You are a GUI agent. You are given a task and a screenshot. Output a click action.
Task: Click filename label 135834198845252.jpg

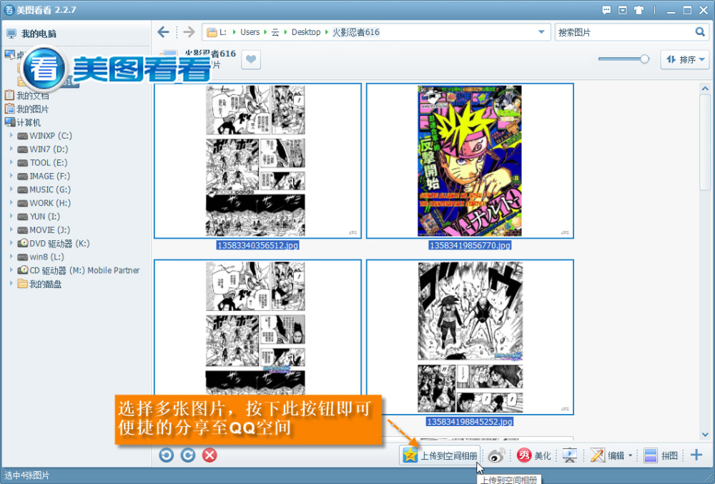coord(470,422)
